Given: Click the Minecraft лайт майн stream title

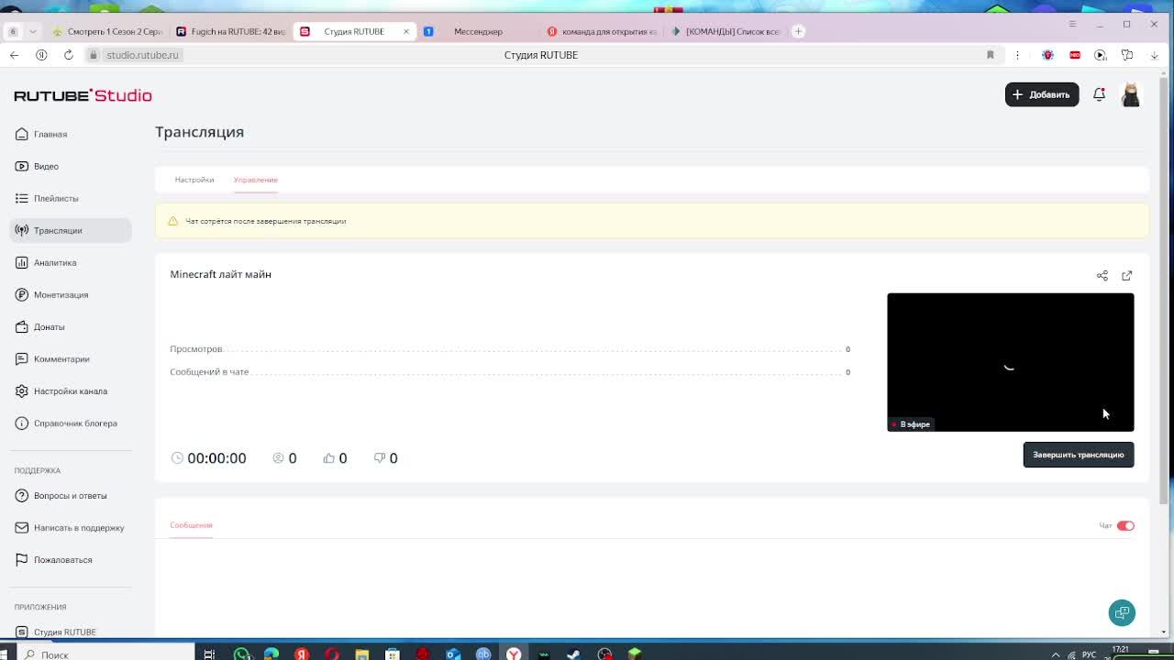Looking at the screenshot, I should coord(220,274).
